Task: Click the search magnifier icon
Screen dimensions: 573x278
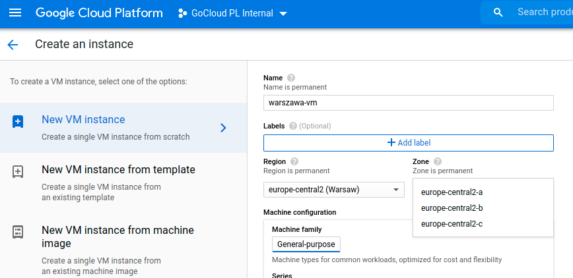Action: tap(498, 13)
